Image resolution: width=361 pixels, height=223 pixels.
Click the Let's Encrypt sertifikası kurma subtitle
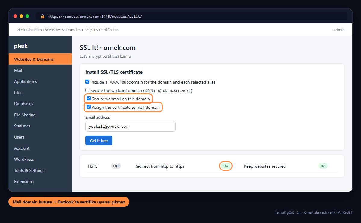[x=105, y=56]
